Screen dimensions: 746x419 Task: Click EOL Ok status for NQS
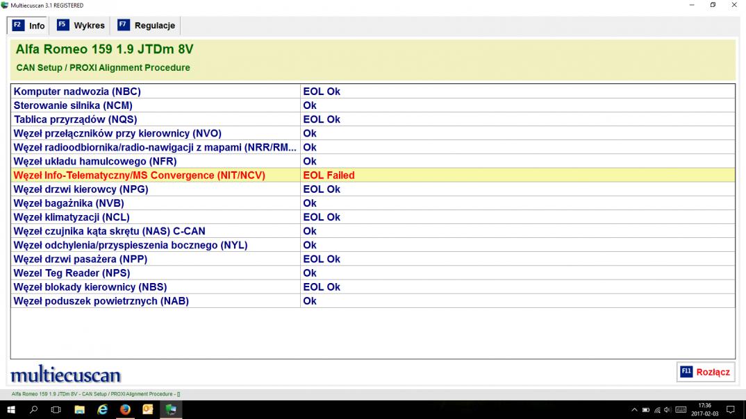pyautogui.click(x=322, y=119)
